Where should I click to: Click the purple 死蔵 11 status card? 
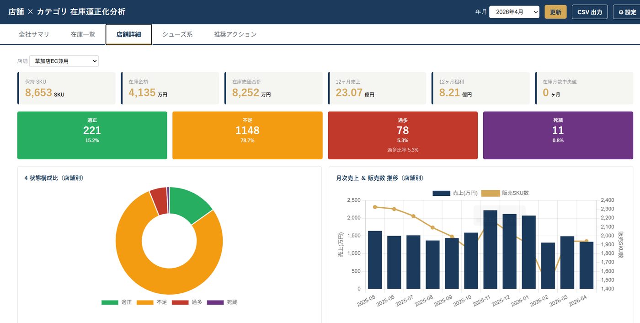click(558, 135)
